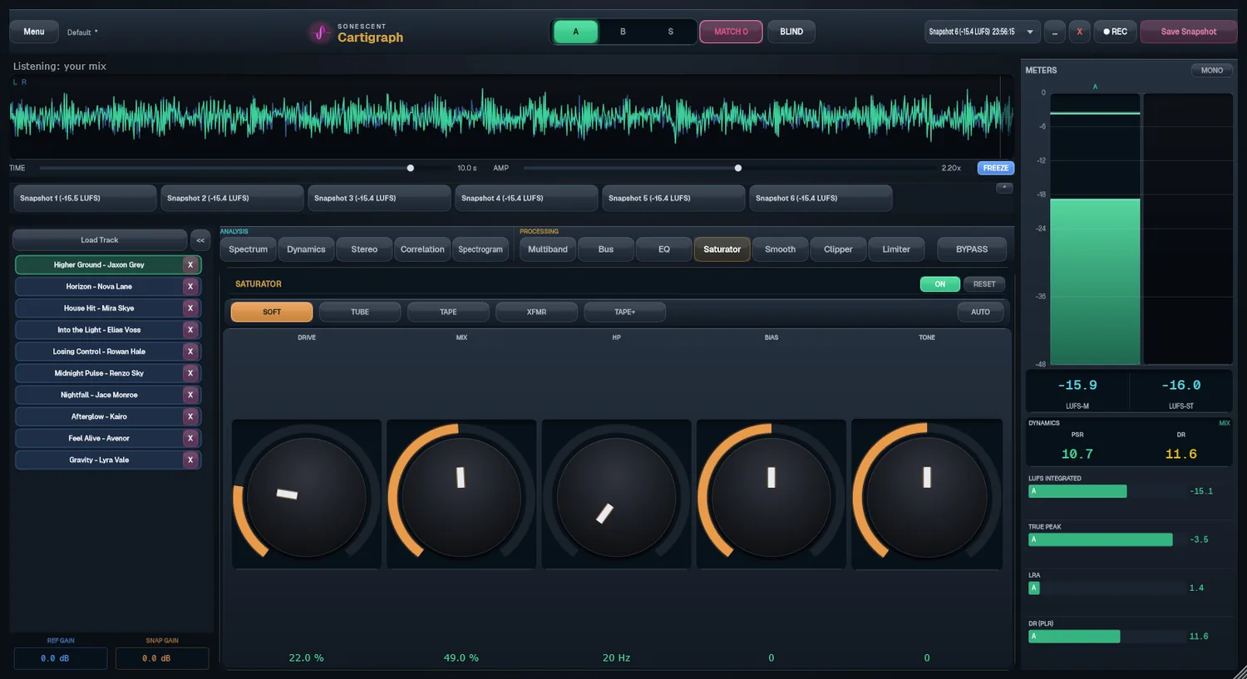Click the underscore button beside snapshot dropdown
1247x679 pixels.
pyautogui.click(x=1054, y=32)
